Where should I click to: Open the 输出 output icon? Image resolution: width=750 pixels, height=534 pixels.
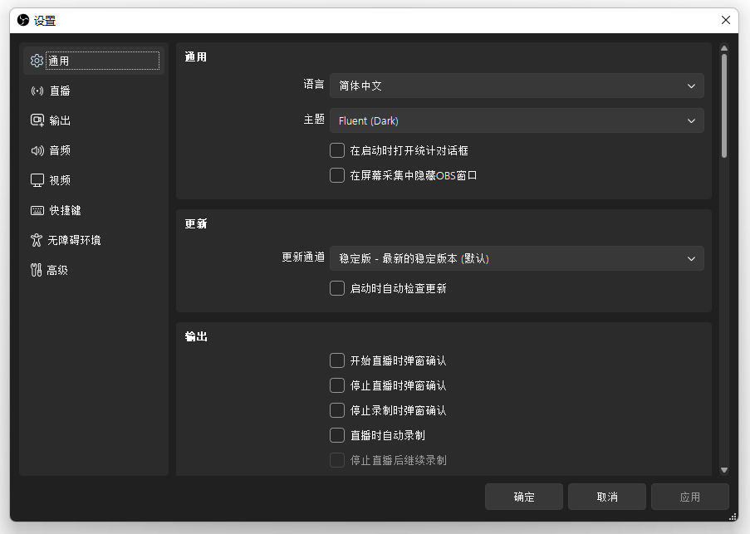(37, 120)
